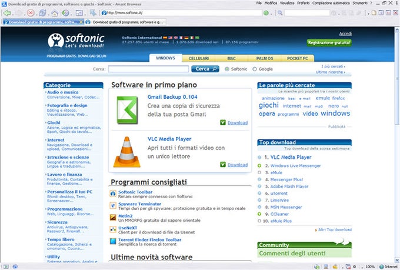Viewport: 400px width, 270px height.
Task: Click the blue arrow cursor icon in the toolbar
Action: (93, 12)
